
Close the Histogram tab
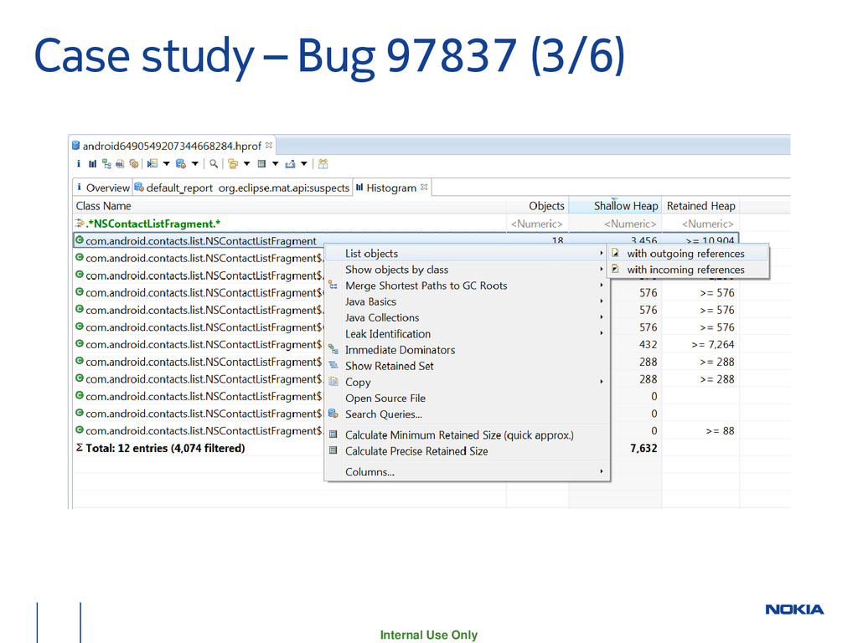424,187
